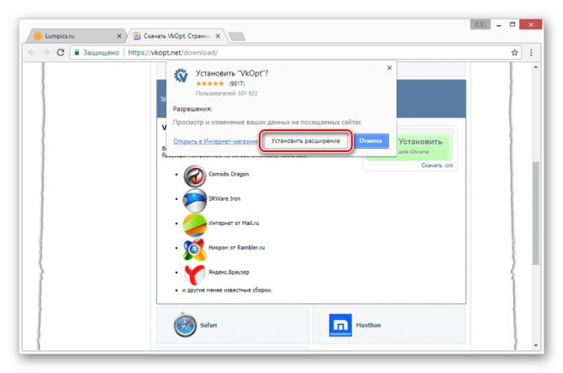Click the SRWare Iron text label
Viewport: 563px width, 373px height.
[224, 198]
